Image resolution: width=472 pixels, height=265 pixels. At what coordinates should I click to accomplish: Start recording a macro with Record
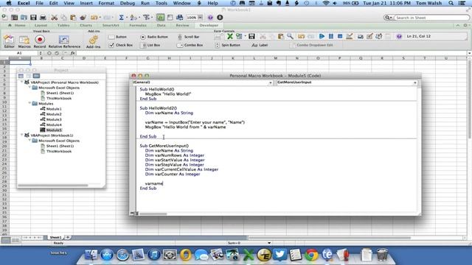pos(40,41)
